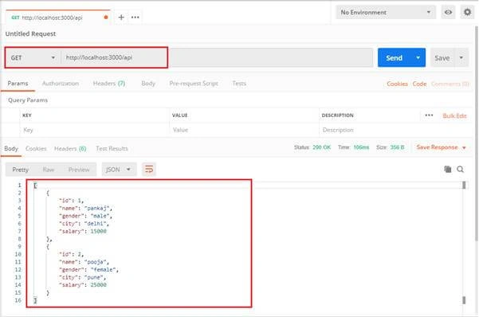Open the response Cookies tab
479x317 pixels.
coord(36,148)
